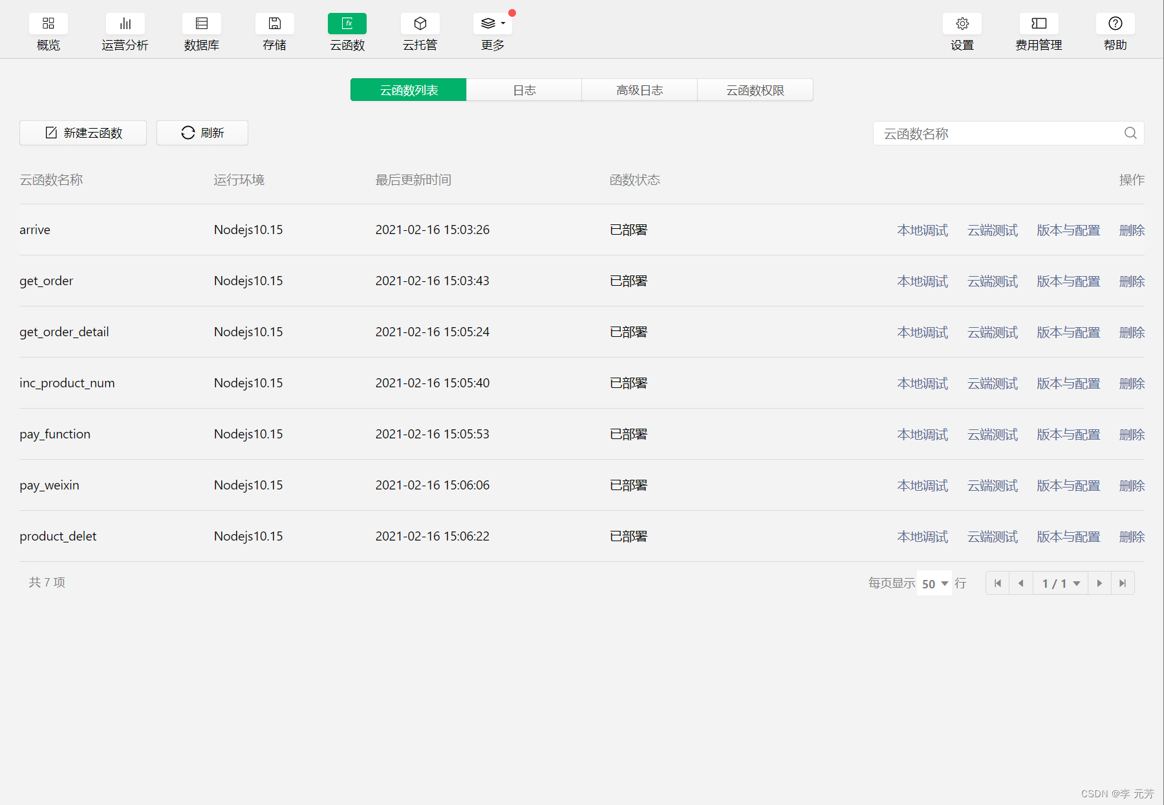
Task: Select the pay_function function name
Action: click(55, 435)
